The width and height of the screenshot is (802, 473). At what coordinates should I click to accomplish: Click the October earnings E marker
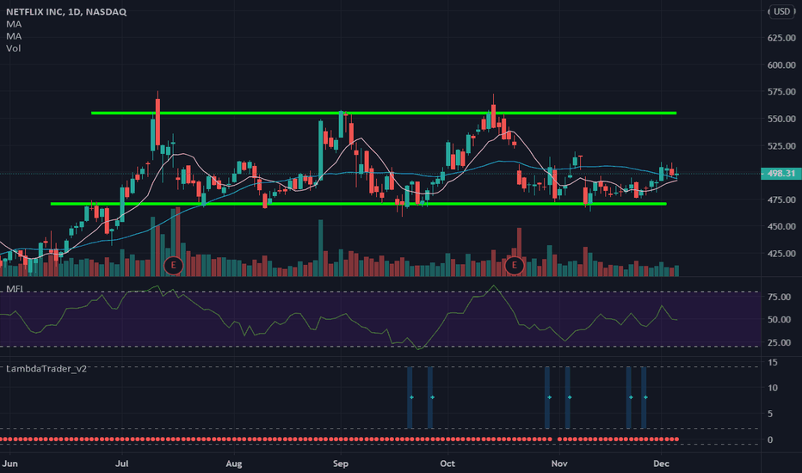[514, 266]
